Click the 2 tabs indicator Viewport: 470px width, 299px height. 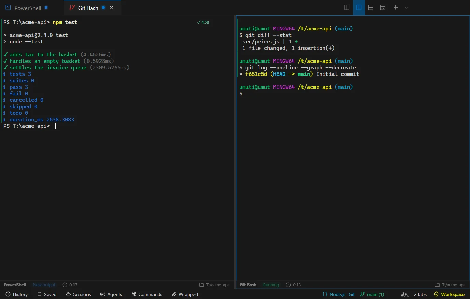pos(420,294)
